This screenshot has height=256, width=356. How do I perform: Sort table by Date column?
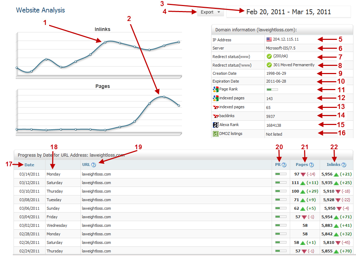coord(29,165)
